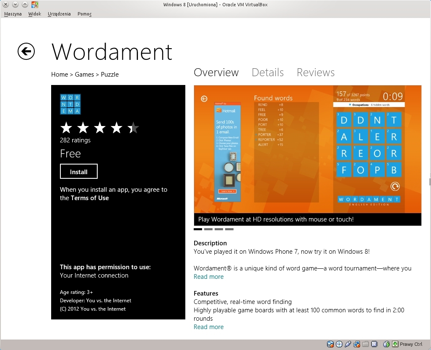431x350 pixels.
Task: Switch to the Reviews tab
Action: point(316,72)
